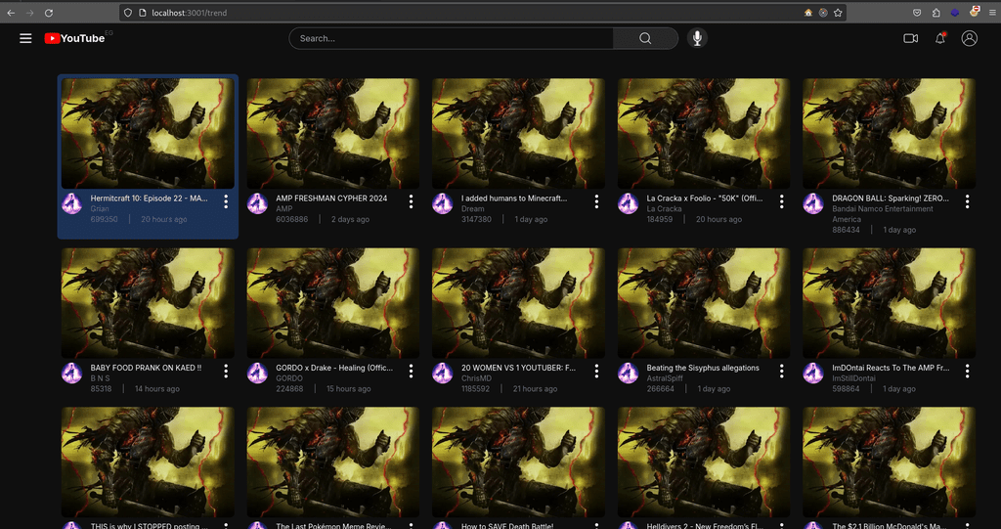
Task: Open options for ImDOntai Reacts To The AMP
Action: pyautogui.click(x=967, y=372)
